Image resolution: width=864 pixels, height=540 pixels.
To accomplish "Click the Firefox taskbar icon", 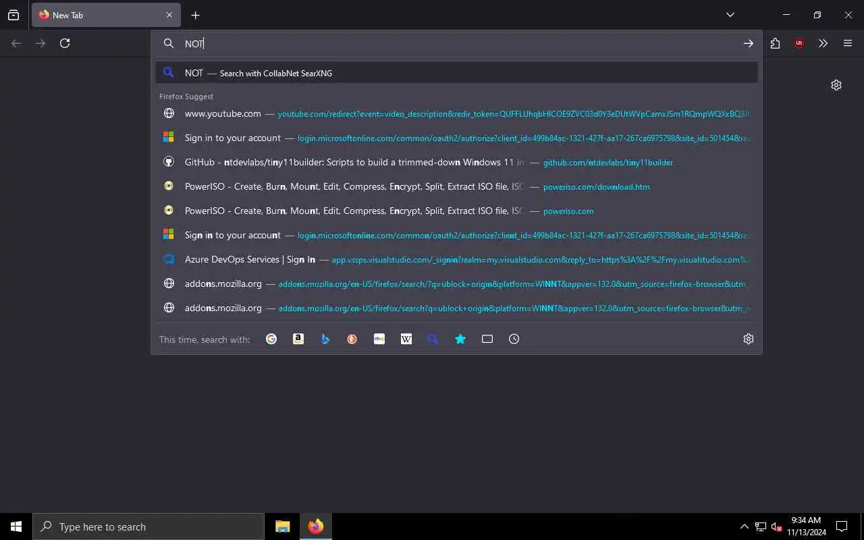I will 315,526.
